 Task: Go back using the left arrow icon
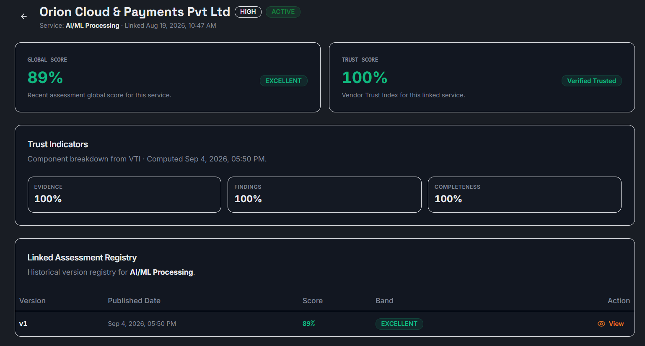(24, 16)
